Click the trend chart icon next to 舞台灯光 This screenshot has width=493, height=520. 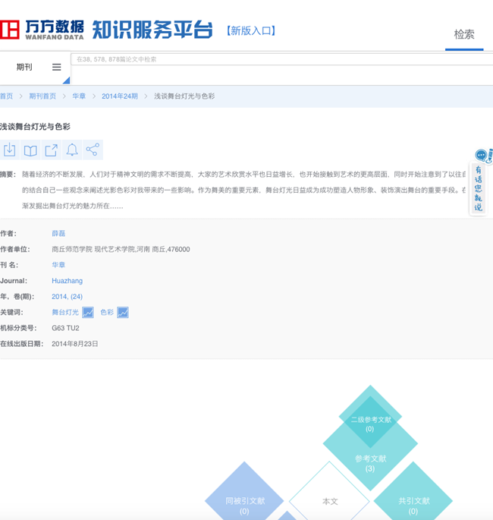[x=88, y=313]
